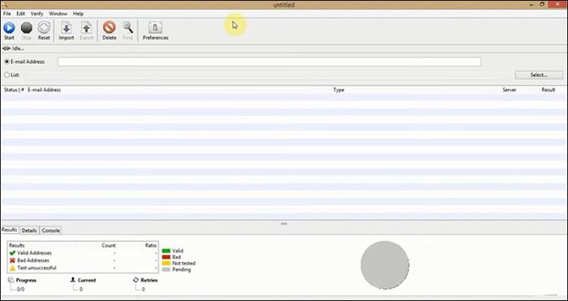
Task: Click inside the E-mail Address input field
Action: 269,61
